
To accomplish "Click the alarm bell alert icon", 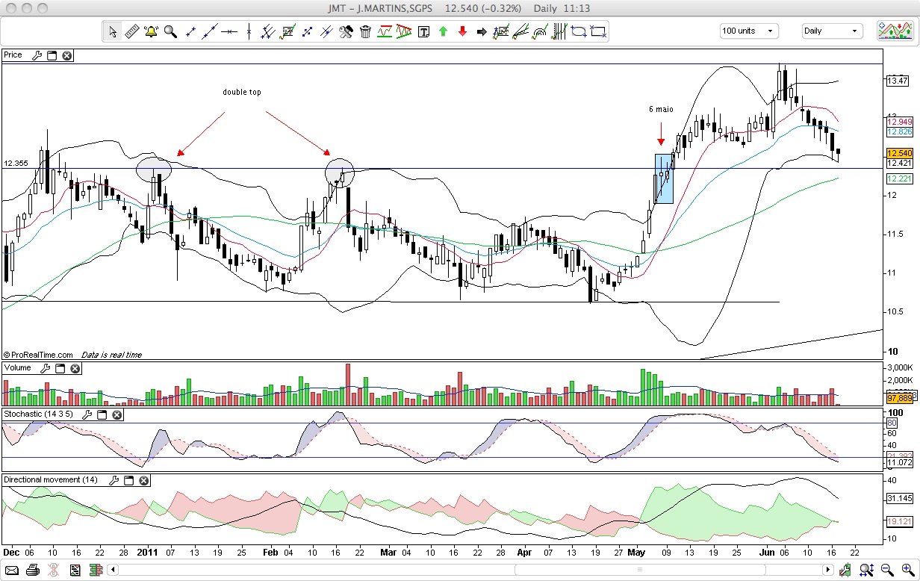I will [x=151, y=31].
